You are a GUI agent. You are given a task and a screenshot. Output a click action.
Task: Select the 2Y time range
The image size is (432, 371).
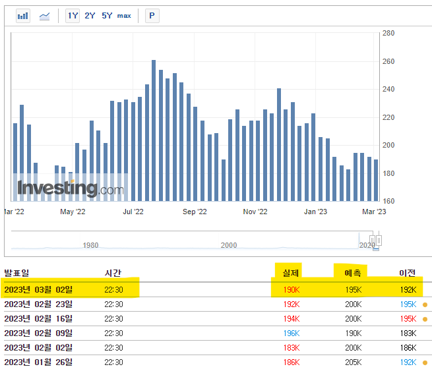click(x=90, y=16)
